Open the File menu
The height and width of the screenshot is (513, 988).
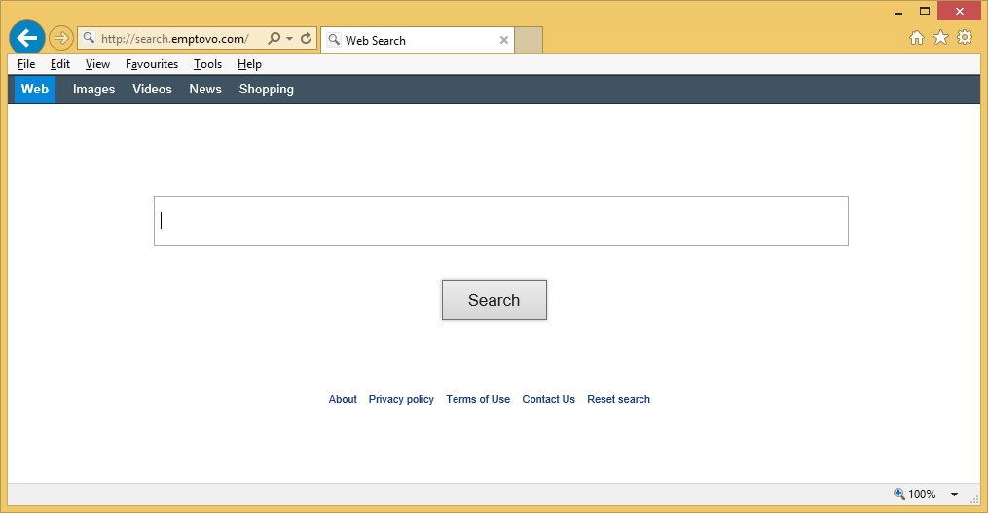coord(26,64)
